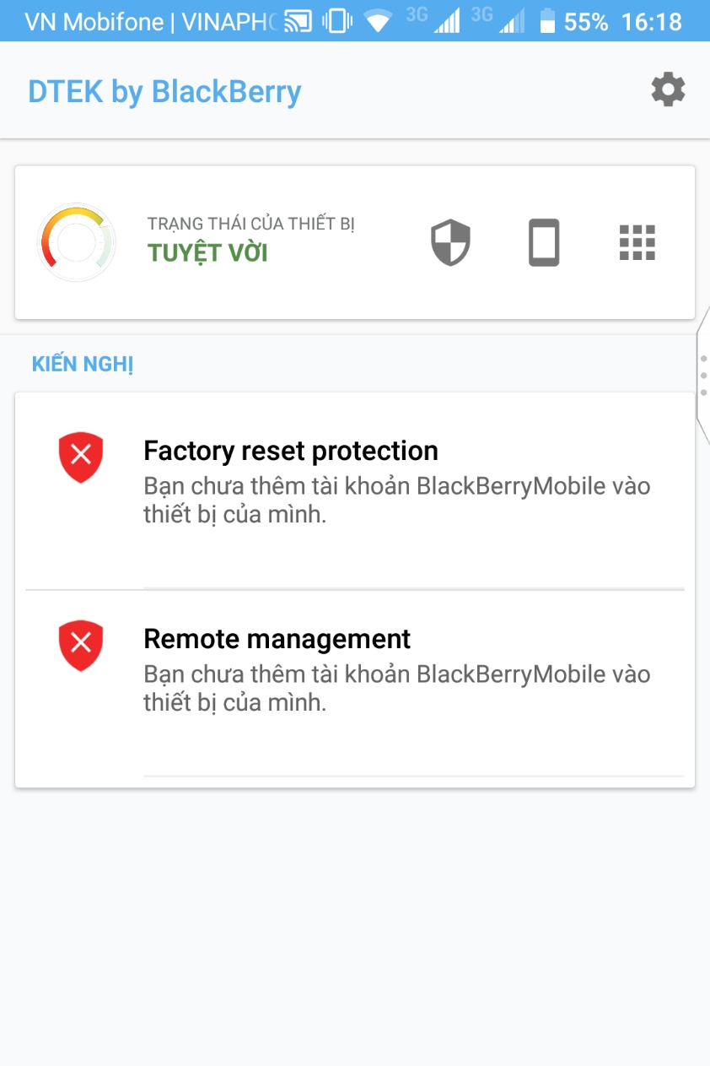710x1066 pixels.
Task: Tap the battery icon showing 55%
Action: point(547,21)
